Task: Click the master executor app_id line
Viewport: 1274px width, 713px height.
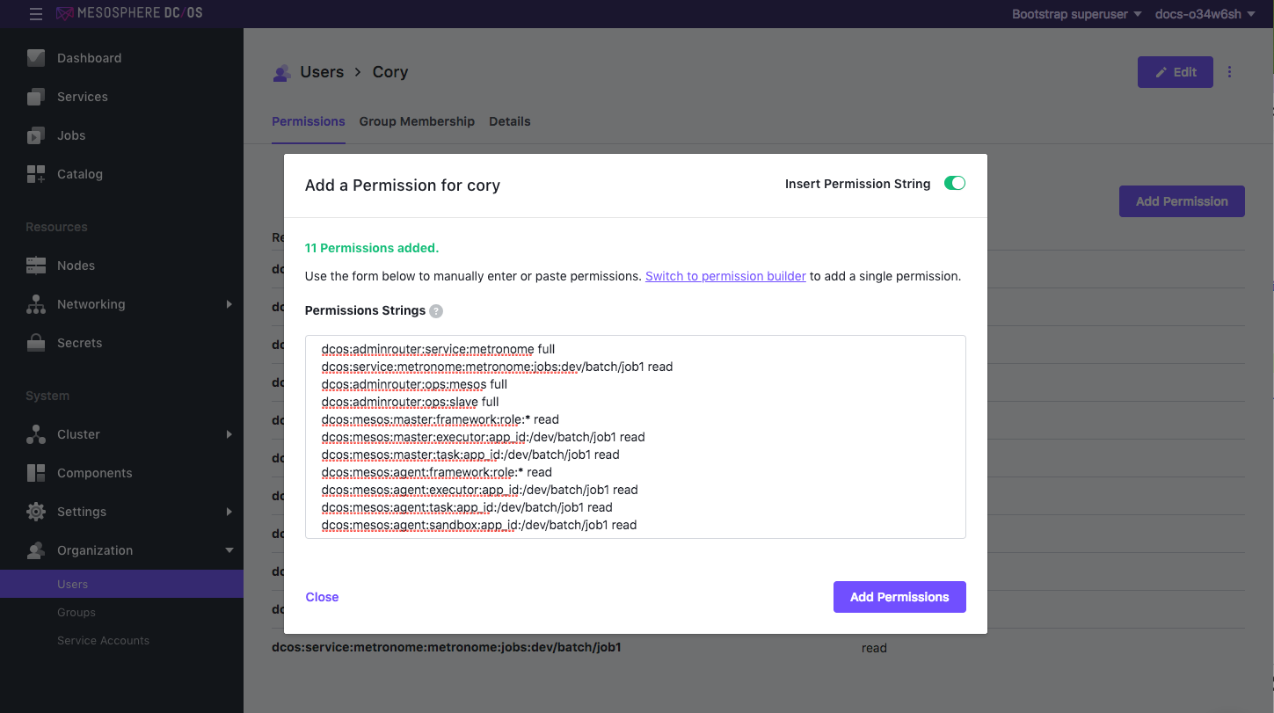Action: click(x=483, y=437)
